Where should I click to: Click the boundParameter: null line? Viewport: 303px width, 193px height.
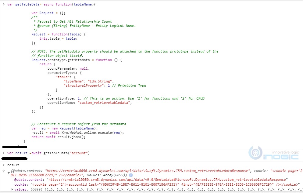click(x=68, y=68)
